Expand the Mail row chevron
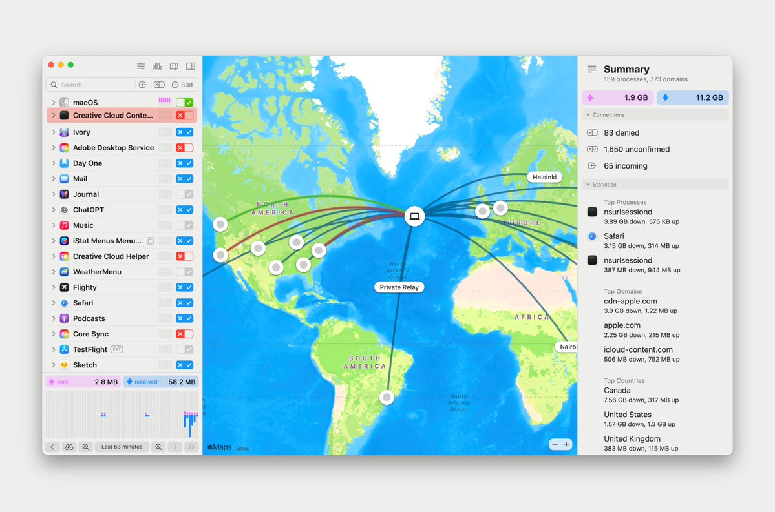The height and width of the screenshot is (512, 775). click(x=54, y=179)
